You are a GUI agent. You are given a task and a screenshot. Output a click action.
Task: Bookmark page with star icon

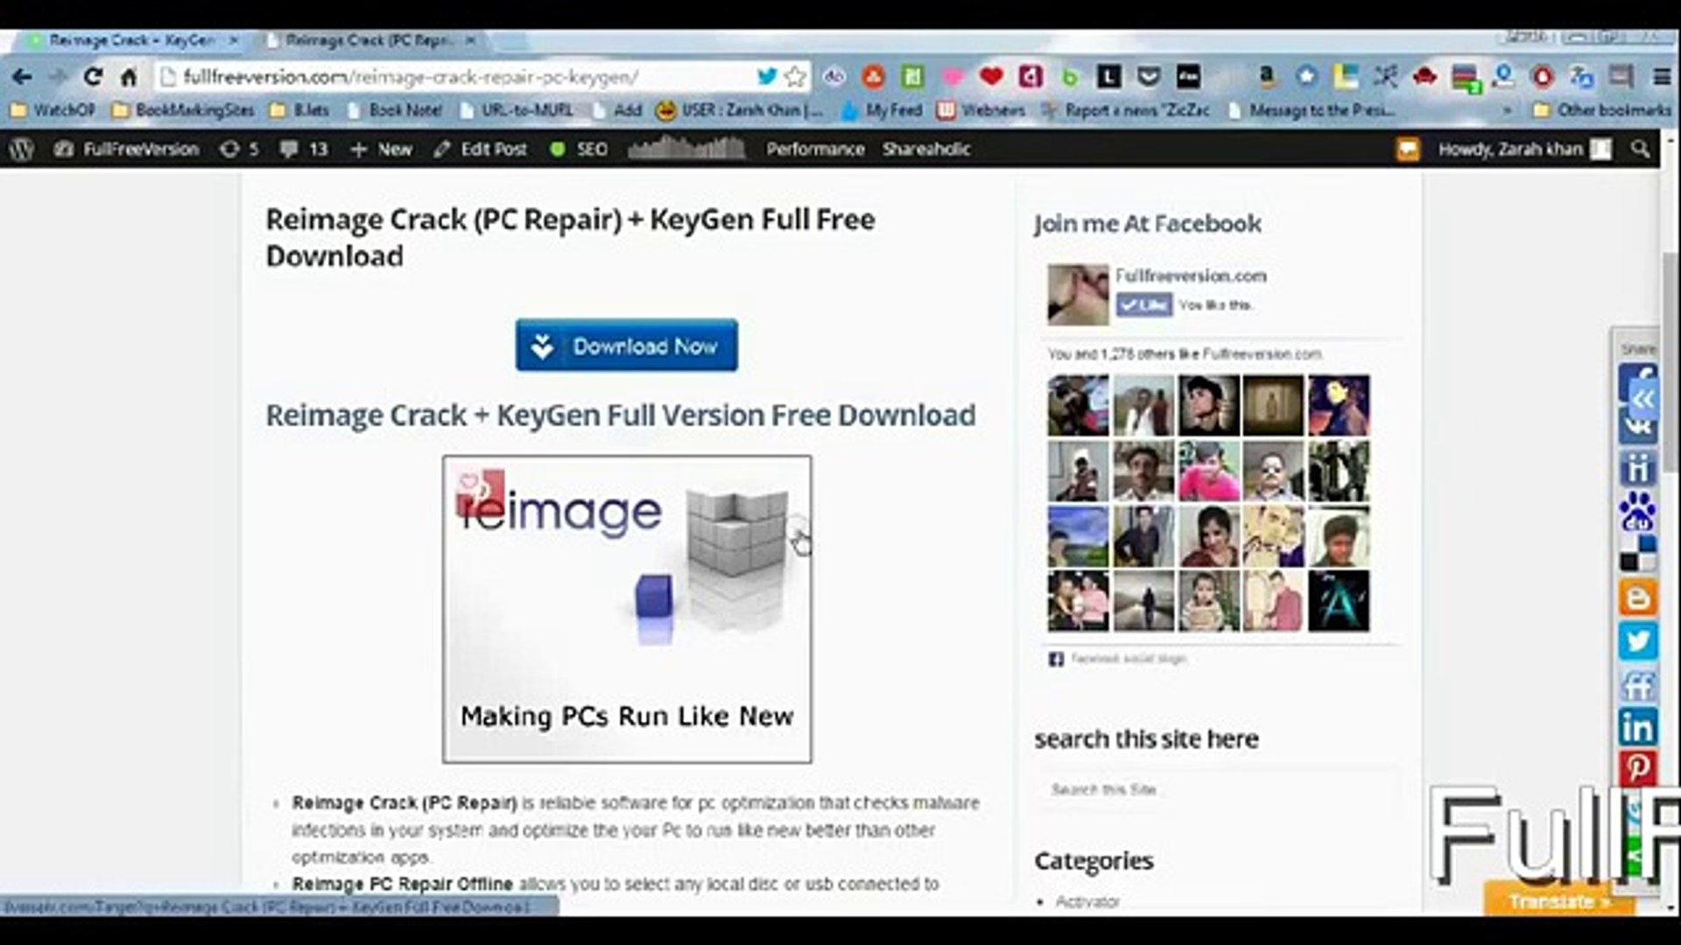click(x=795, y=77)
